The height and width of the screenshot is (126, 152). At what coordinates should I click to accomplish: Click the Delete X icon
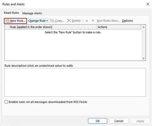[x=69, y=21]
